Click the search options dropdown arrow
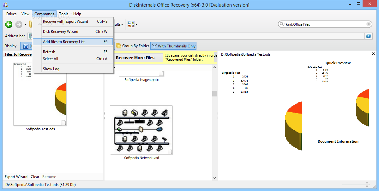This screenshot has width=379, height=191. tap(285, 24)
